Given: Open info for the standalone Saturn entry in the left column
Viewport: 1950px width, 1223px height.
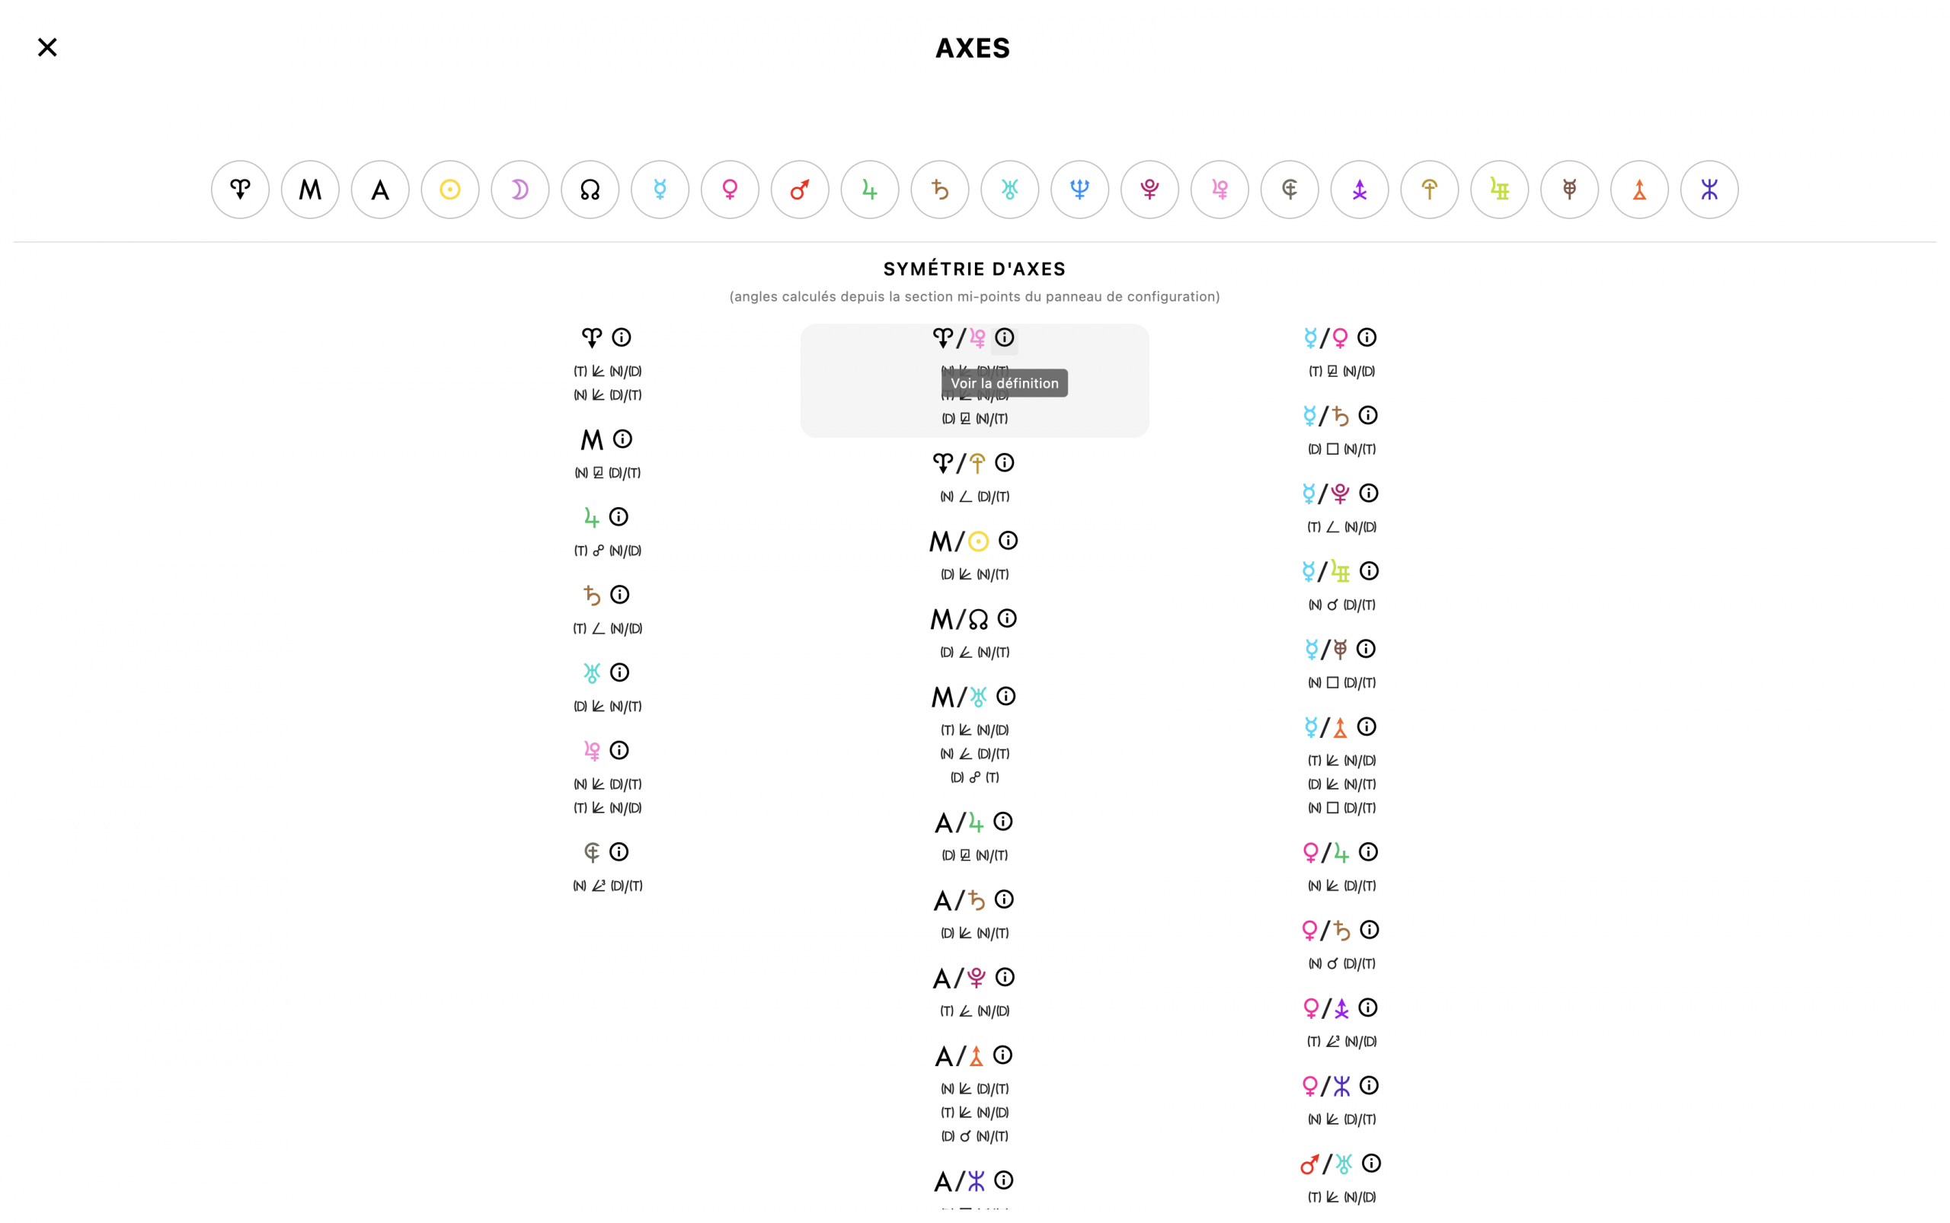Looking at the screenshot, I should [620, 595].
